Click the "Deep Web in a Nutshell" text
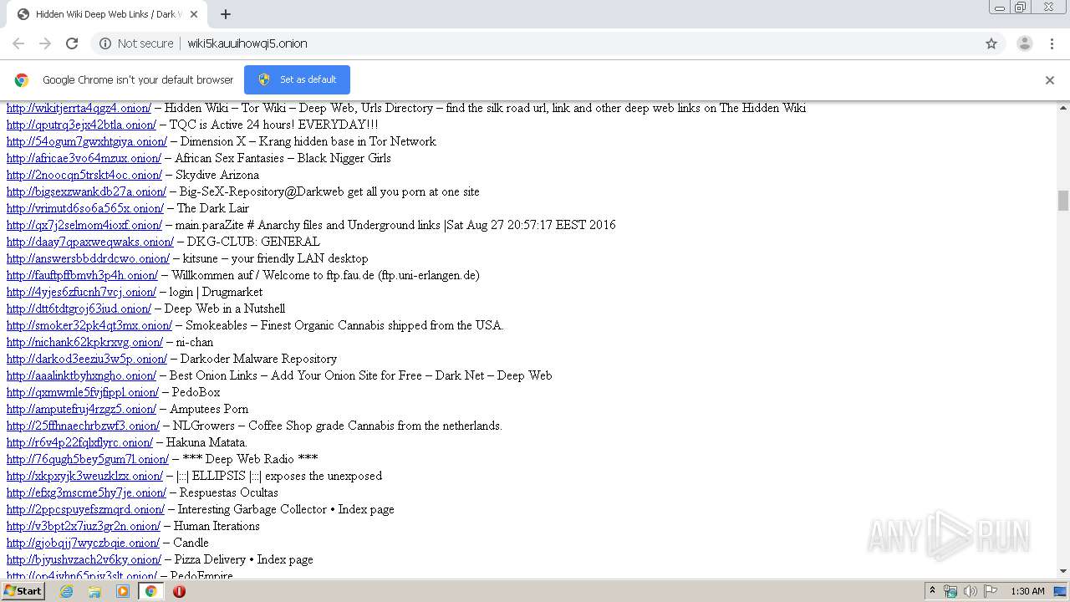 click(x=225, y=309)
